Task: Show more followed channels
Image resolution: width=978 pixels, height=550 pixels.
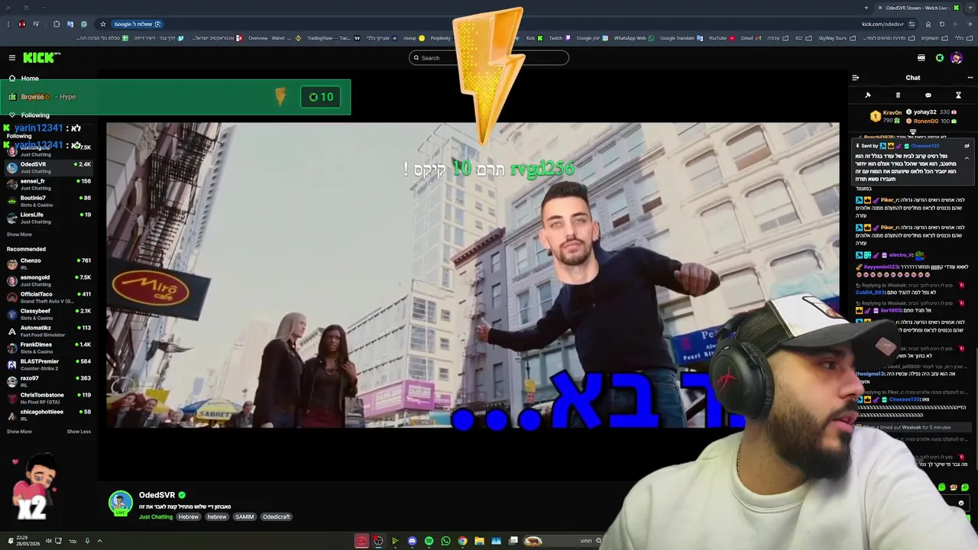Action: [19, 235]
